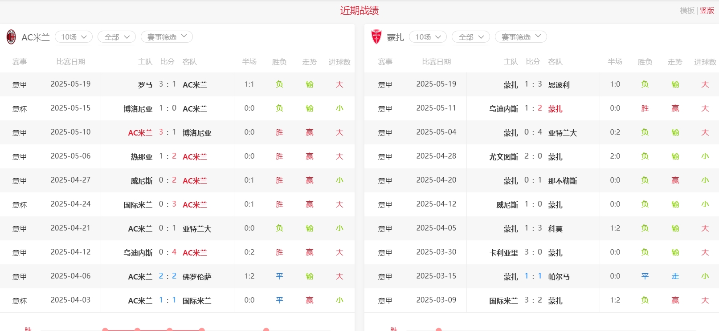
Task: Expand AC米兰 全部 venue filter dropdown
Action: [x=117, y=37]
